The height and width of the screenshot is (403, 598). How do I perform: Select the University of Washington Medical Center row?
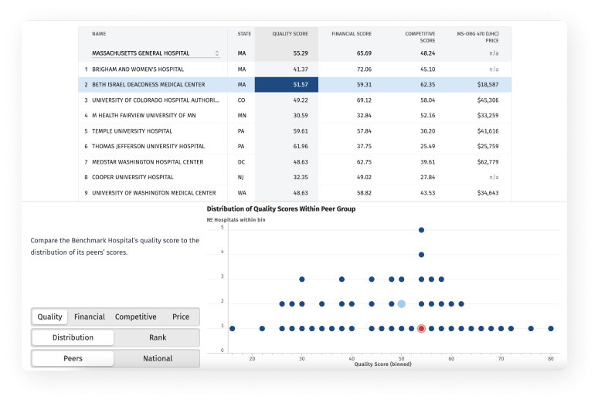tap(295, 193)
